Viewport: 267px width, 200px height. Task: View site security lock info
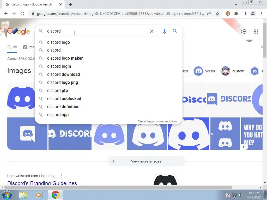33,14
